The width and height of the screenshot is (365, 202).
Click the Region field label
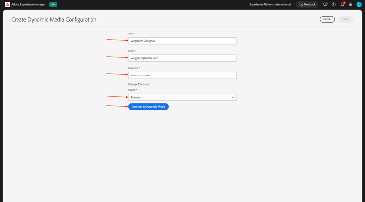coord(133,90)
